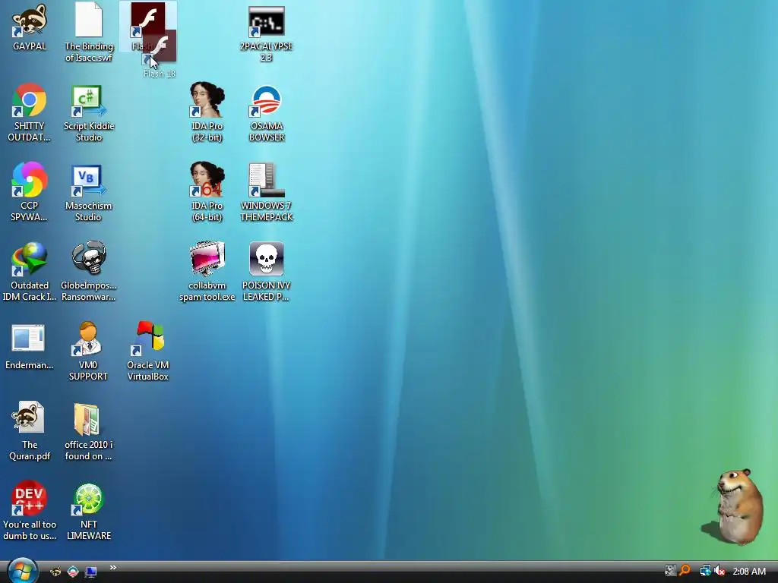The height and width of the screenshot is (583, 778).
Task: Select the OSAMA BOWSER desktop shortcut
Action: tap(267, 112)
